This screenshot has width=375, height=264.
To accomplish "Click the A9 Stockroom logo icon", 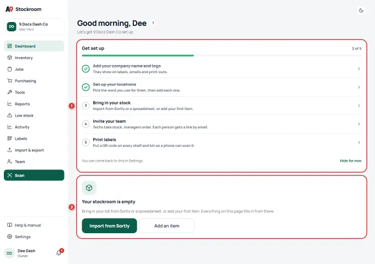I will point(9,9).
